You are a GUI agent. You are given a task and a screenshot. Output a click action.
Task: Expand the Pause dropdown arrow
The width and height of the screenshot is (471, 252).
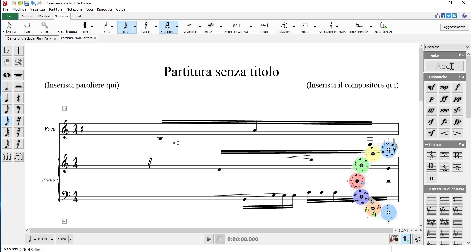coord(156,27)
